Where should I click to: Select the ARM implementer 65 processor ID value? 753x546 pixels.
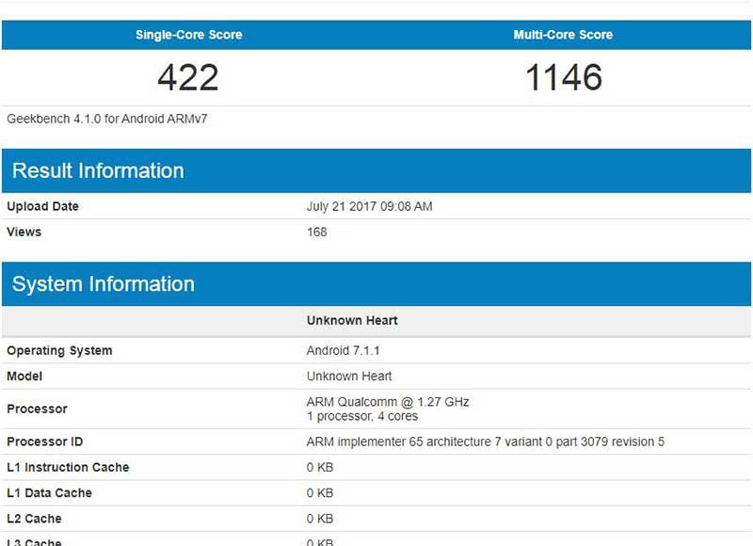click(x=485, y=442)
